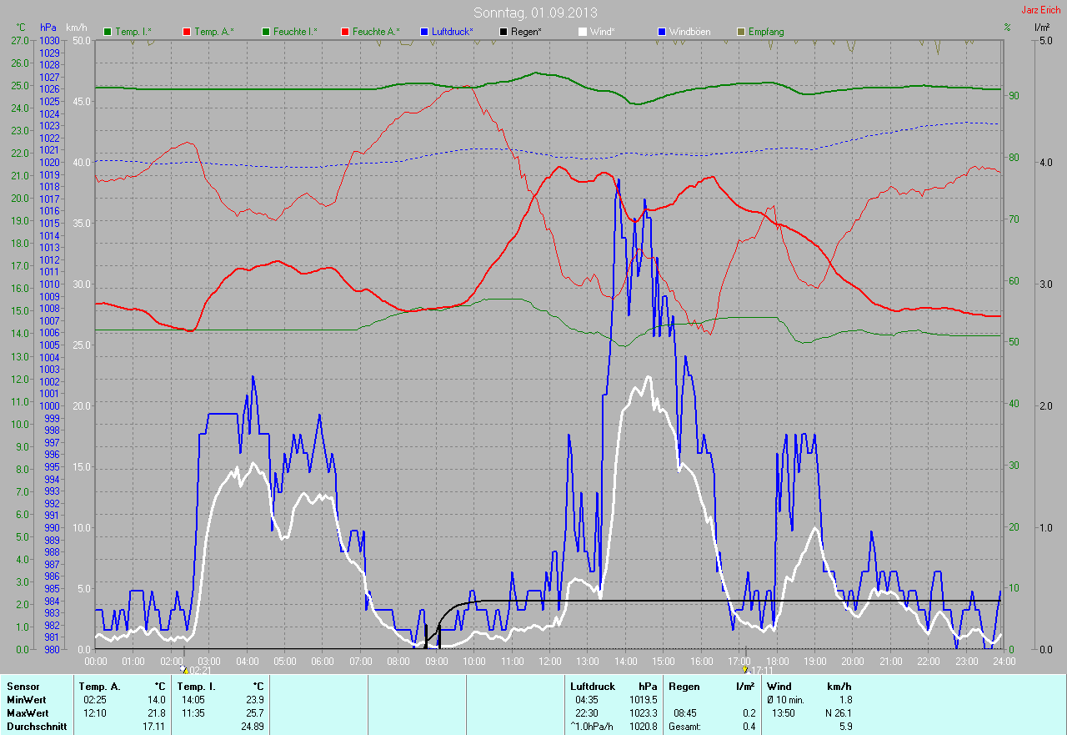Click the black Regen legend square
The width and height of the screenshot is (1067, 735).
pyautogui.click(x=503, y=32)
